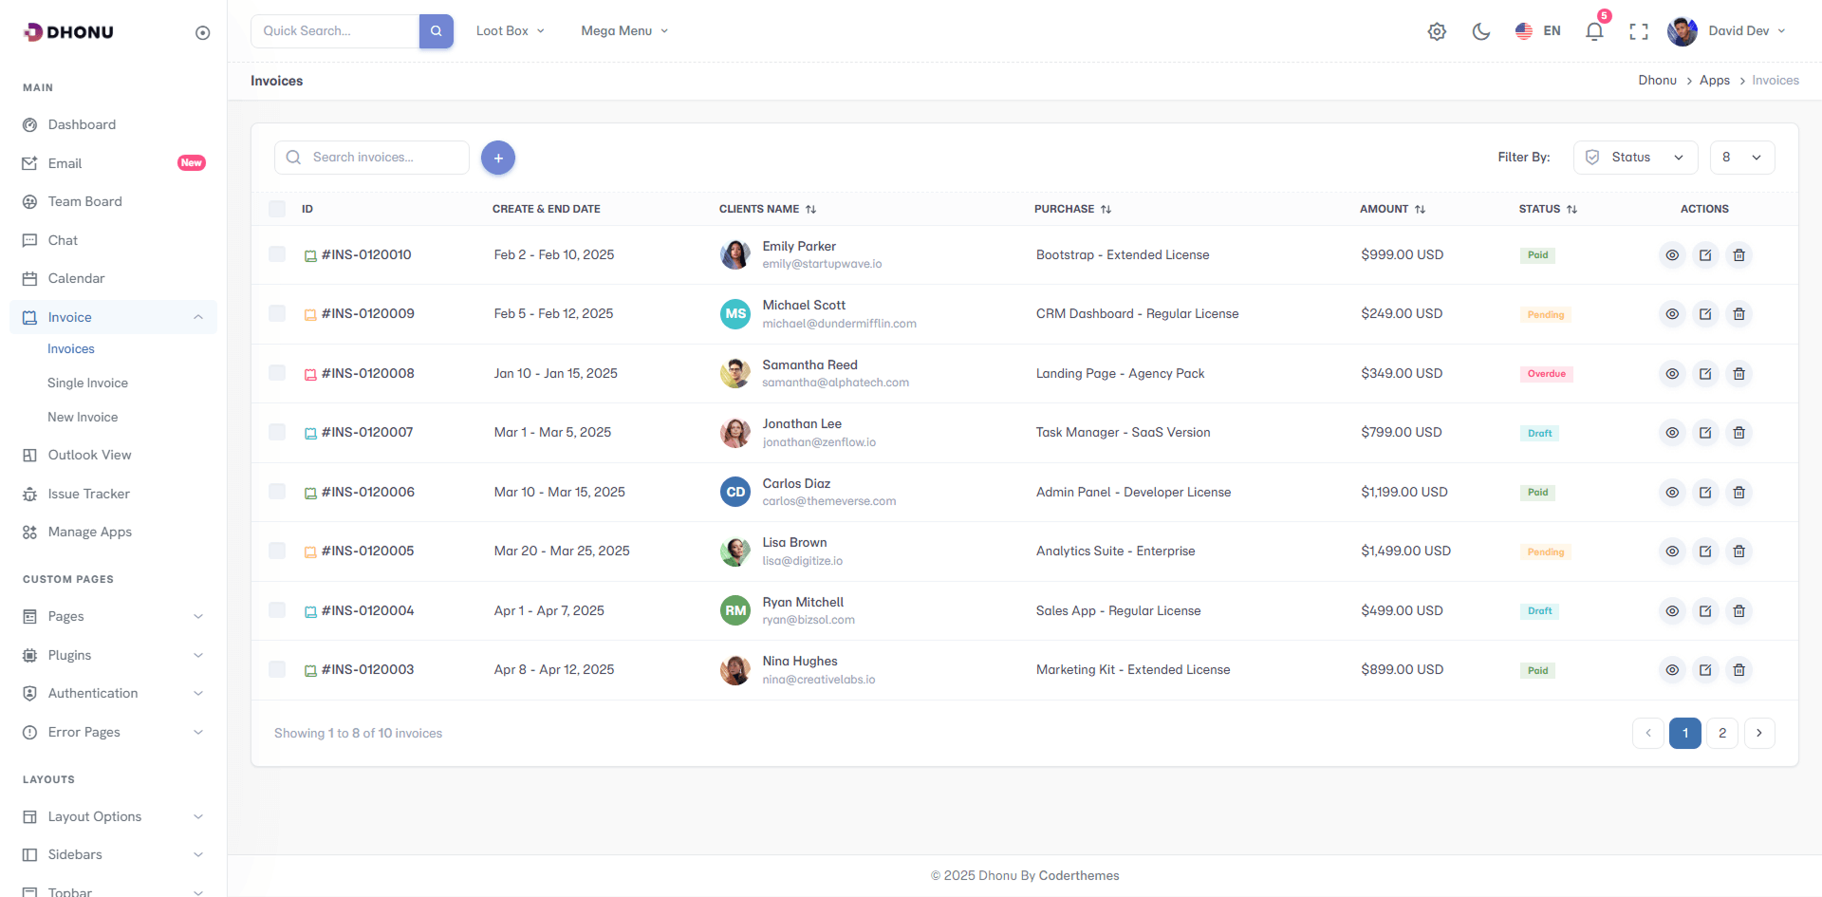Enter fullscreen mode via the header icon
The height and width of the screenshot is (897, 1822).
pyautogui.click(x=1638, y=31)
